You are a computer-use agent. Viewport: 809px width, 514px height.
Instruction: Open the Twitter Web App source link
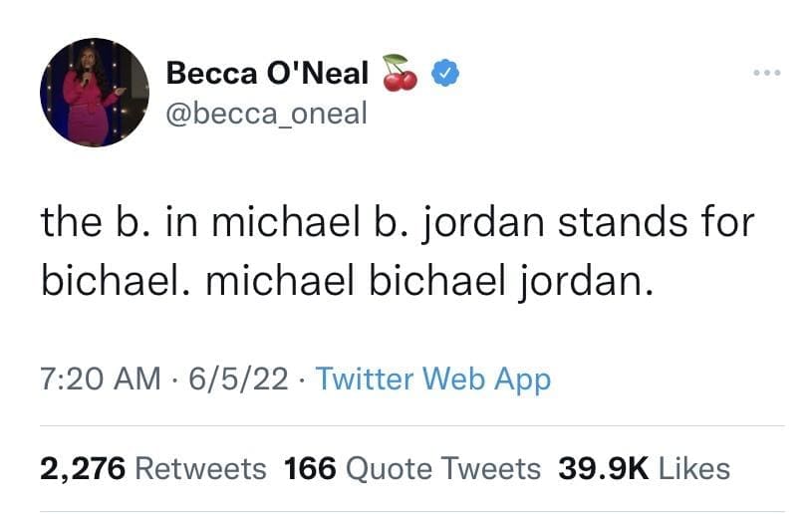[x=432, y=379]
